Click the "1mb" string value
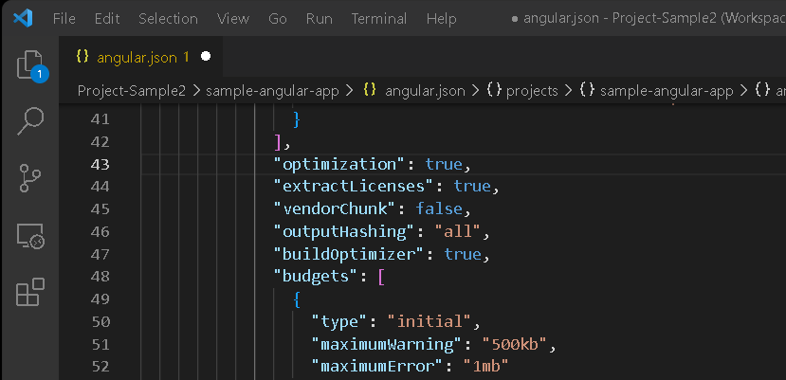The height and width of the screenshot is (380, 786). click(x=486, y=367)
